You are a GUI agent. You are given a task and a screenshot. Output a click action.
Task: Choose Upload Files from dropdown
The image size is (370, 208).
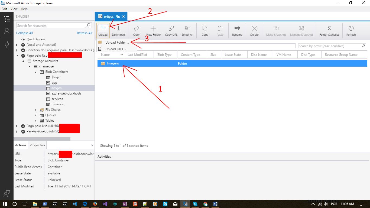click(117, 49)
